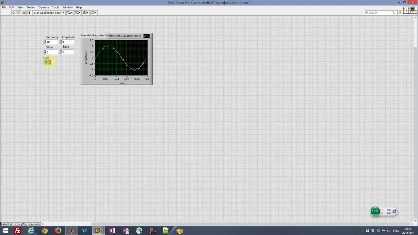Open FileZilla from the taskbar
This screenshot has width=418, height=235.
coord(18,231)
